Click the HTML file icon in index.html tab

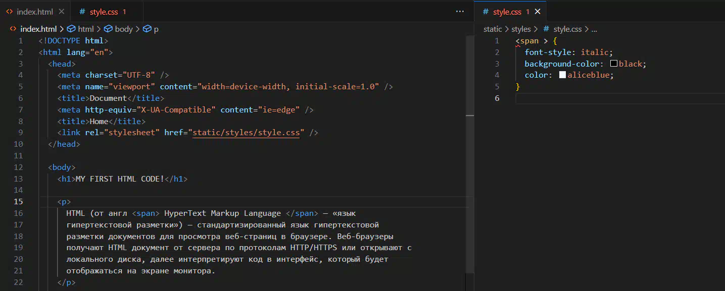click(x=10, y=12)
